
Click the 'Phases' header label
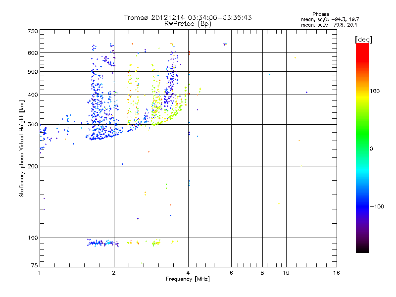point(320,14)
